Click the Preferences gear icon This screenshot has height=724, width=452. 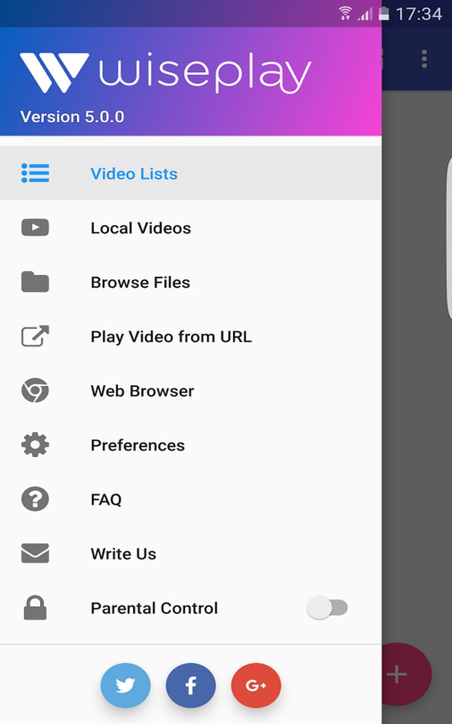[x=35, y=445]
